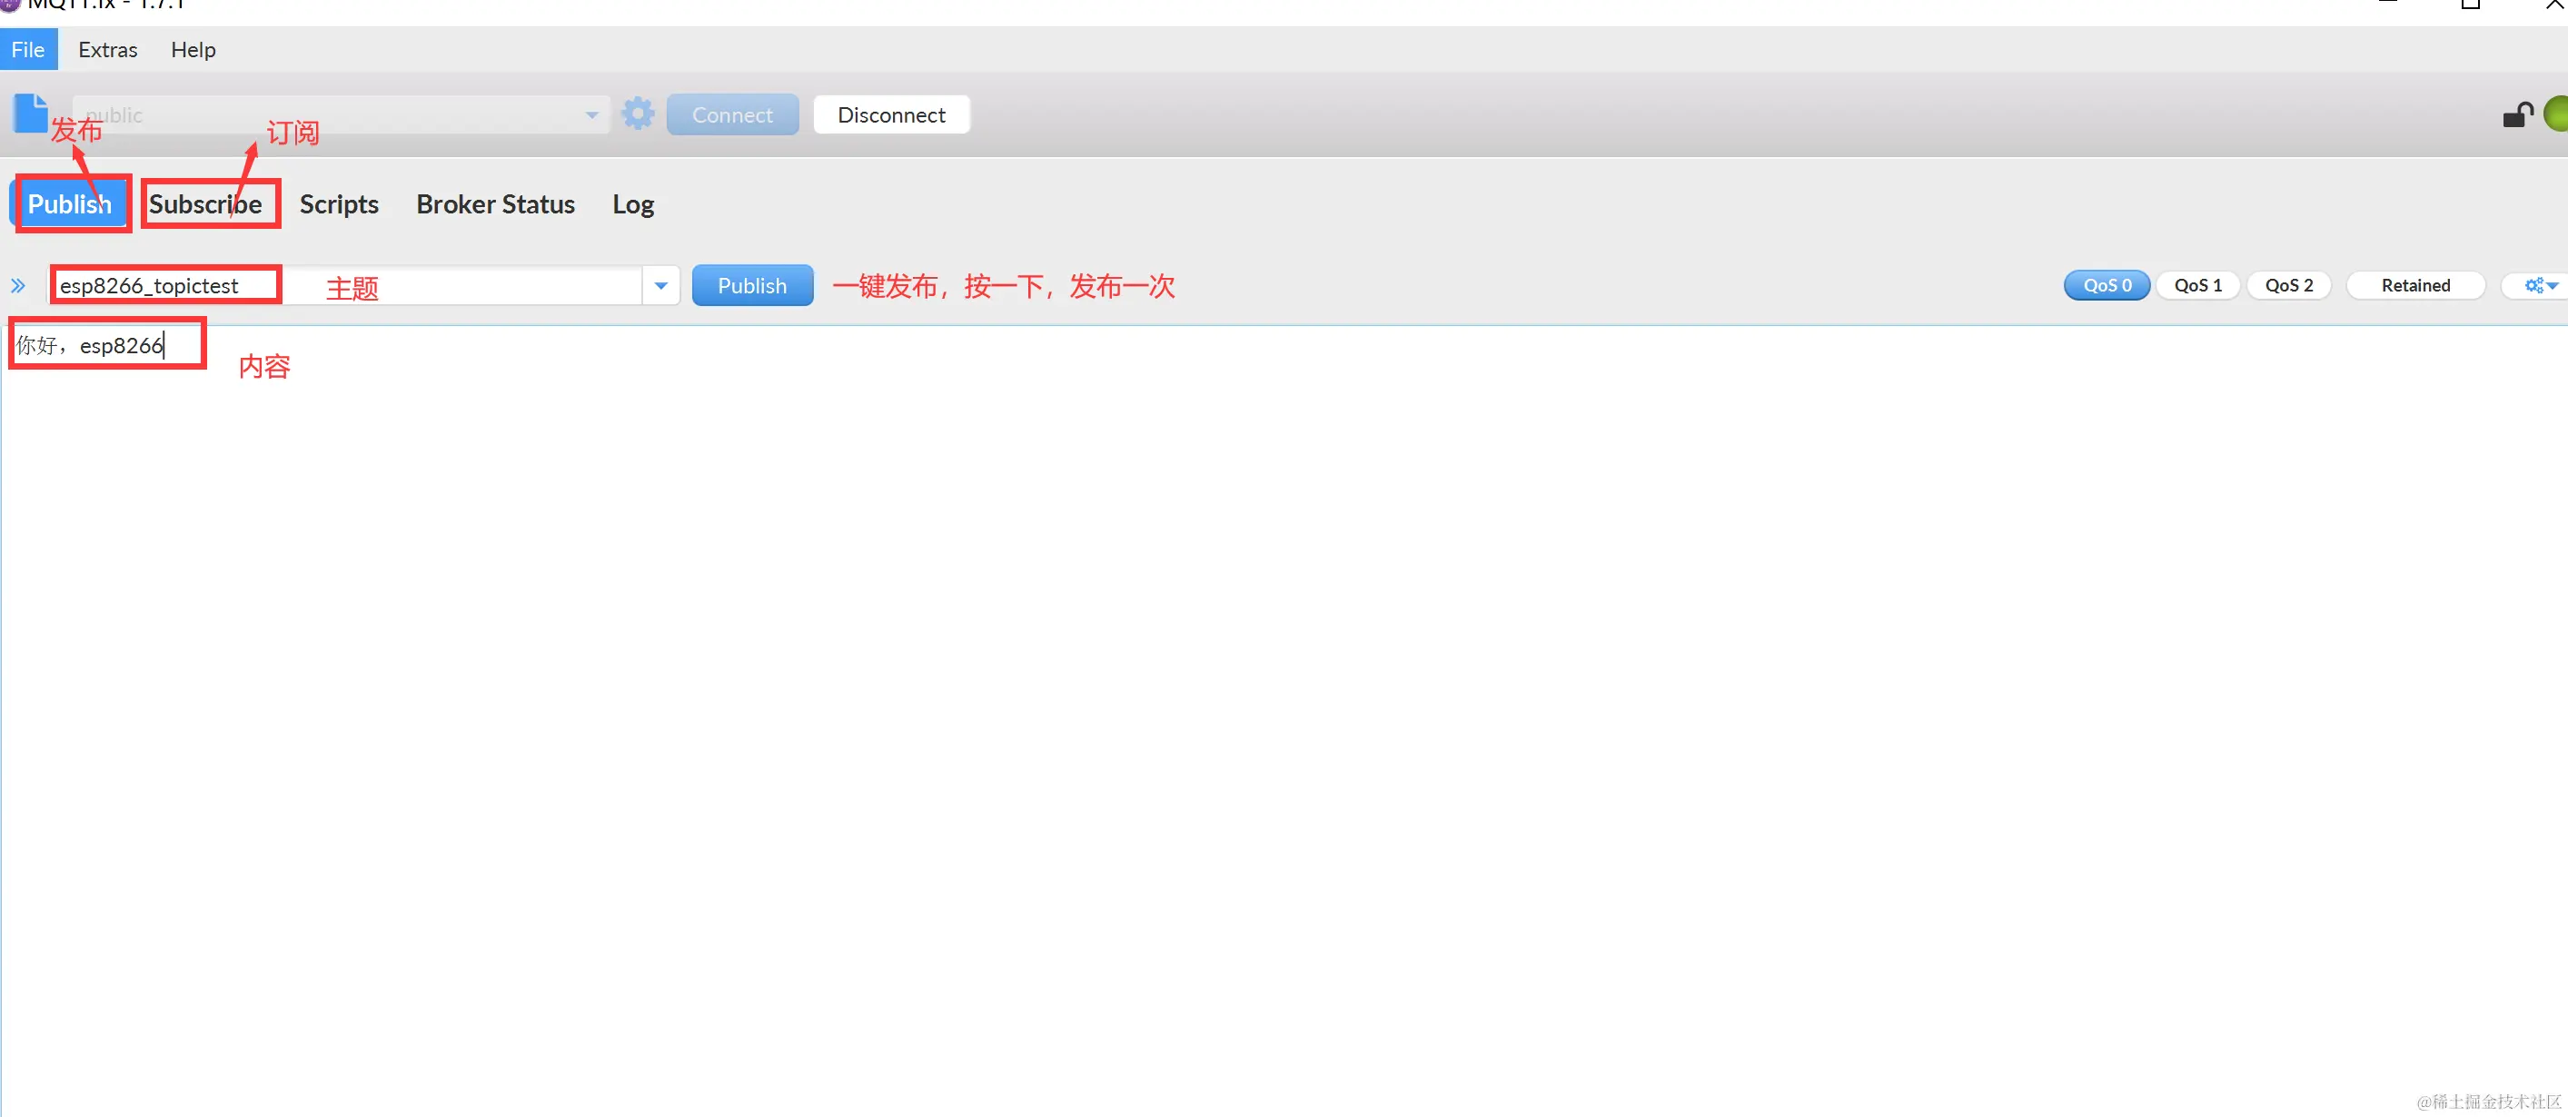The width and height of the screenshot is (2568, 1117).
Task: Switch to the Broker Status tab
Action: click(x=495, y=203)
